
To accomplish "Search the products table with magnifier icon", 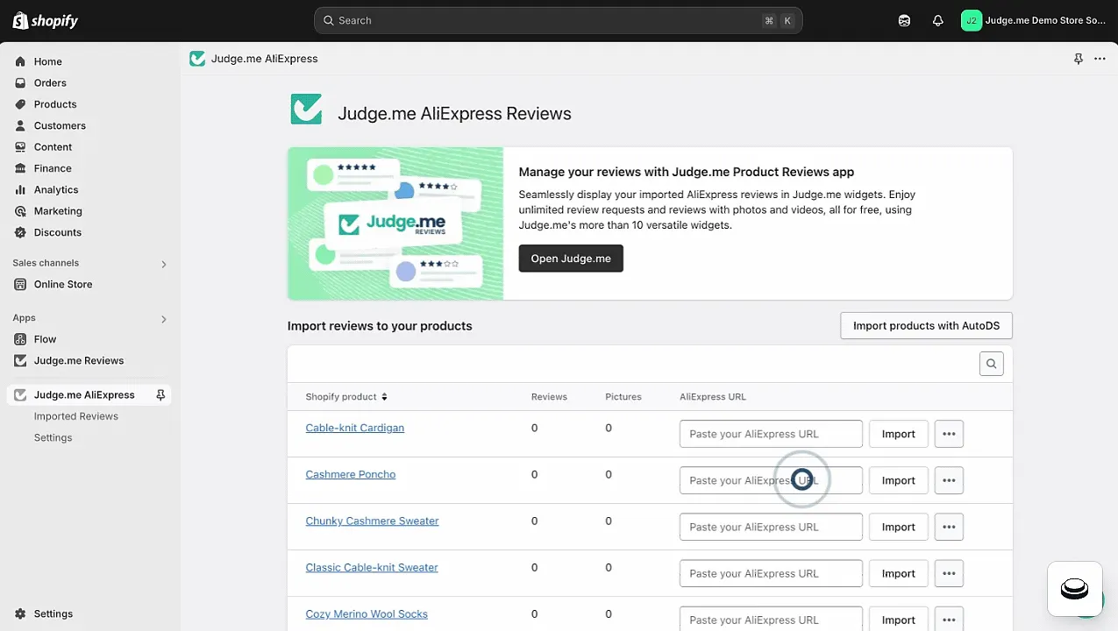I will tap(992, 364).
